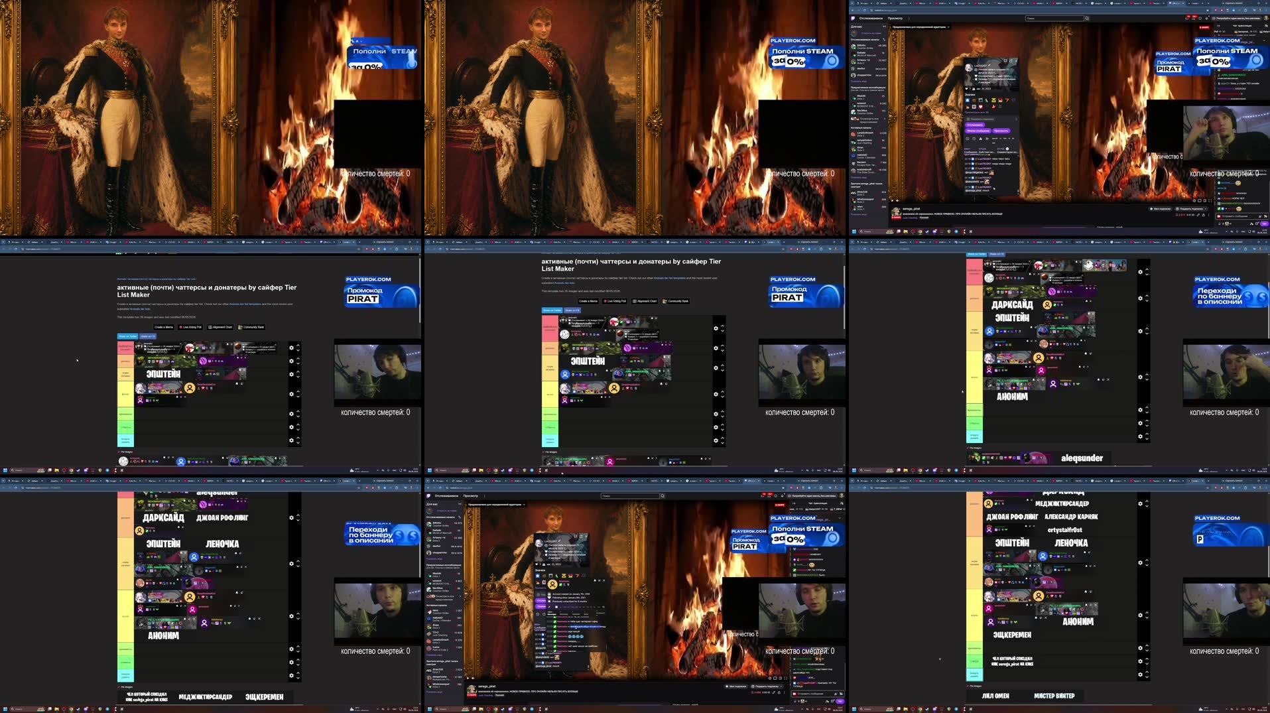Select the fully visible aleqsunder tile in unranked row
The width and height of the screenshot is (1270, 713).
pos(1082,458)
